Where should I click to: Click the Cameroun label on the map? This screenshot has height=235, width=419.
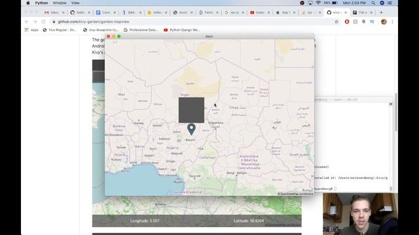point(208,157)
